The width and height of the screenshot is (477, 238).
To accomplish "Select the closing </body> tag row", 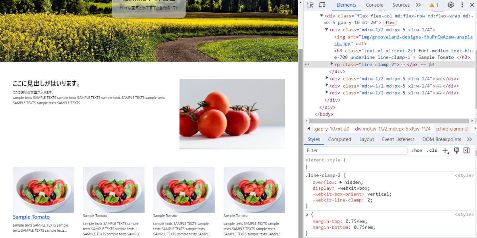I will pos(324,114).
